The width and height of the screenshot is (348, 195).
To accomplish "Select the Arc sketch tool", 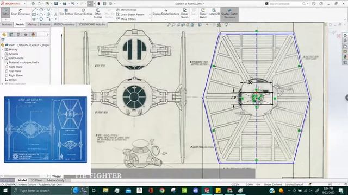I will (x=41, y=15).
